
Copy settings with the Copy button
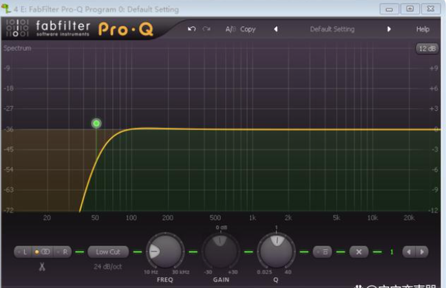(248, 29)
